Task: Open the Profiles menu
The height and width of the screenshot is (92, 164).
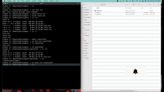Action: 39,1
